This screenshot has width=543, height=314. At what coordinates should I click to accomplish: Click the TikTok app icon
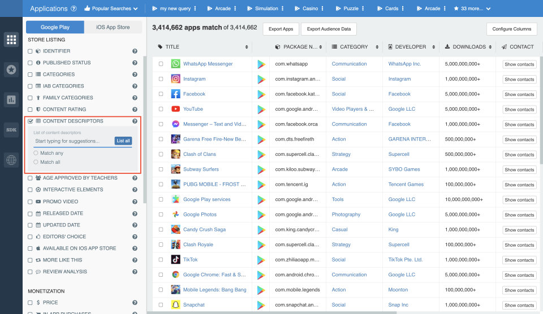[175, 259]
